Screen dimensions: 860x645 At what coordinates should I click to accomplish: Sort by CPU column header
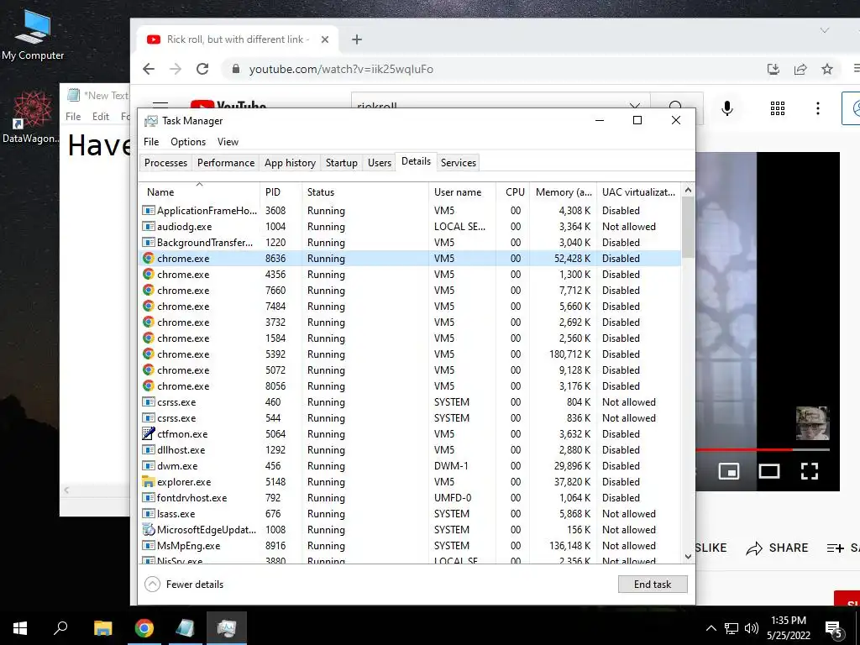pos(512,192)
